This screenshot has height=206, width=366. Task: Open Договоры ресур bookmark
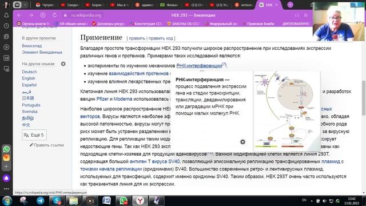109,23
